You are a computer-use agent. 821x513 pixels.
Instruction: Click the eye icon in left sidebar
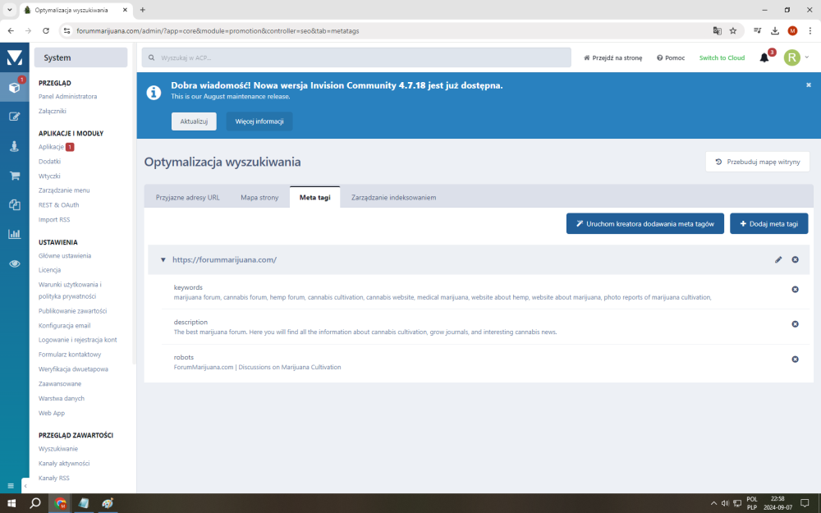[x=14, y=263]
